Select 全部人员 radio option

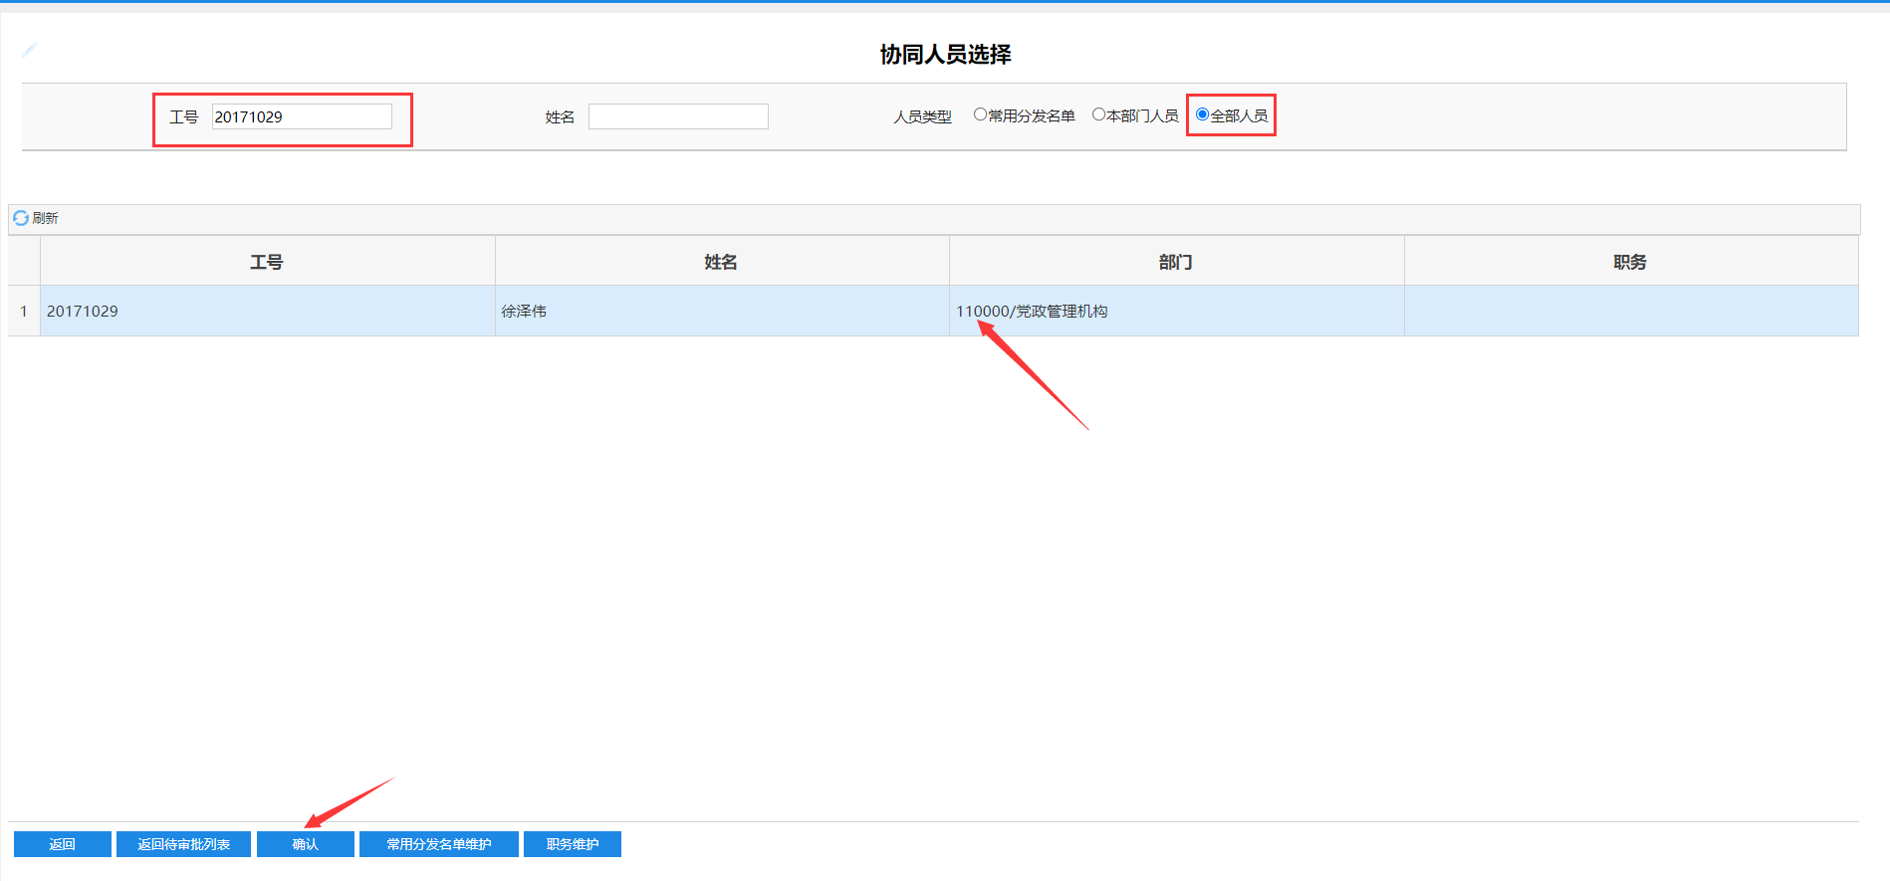1202,114
